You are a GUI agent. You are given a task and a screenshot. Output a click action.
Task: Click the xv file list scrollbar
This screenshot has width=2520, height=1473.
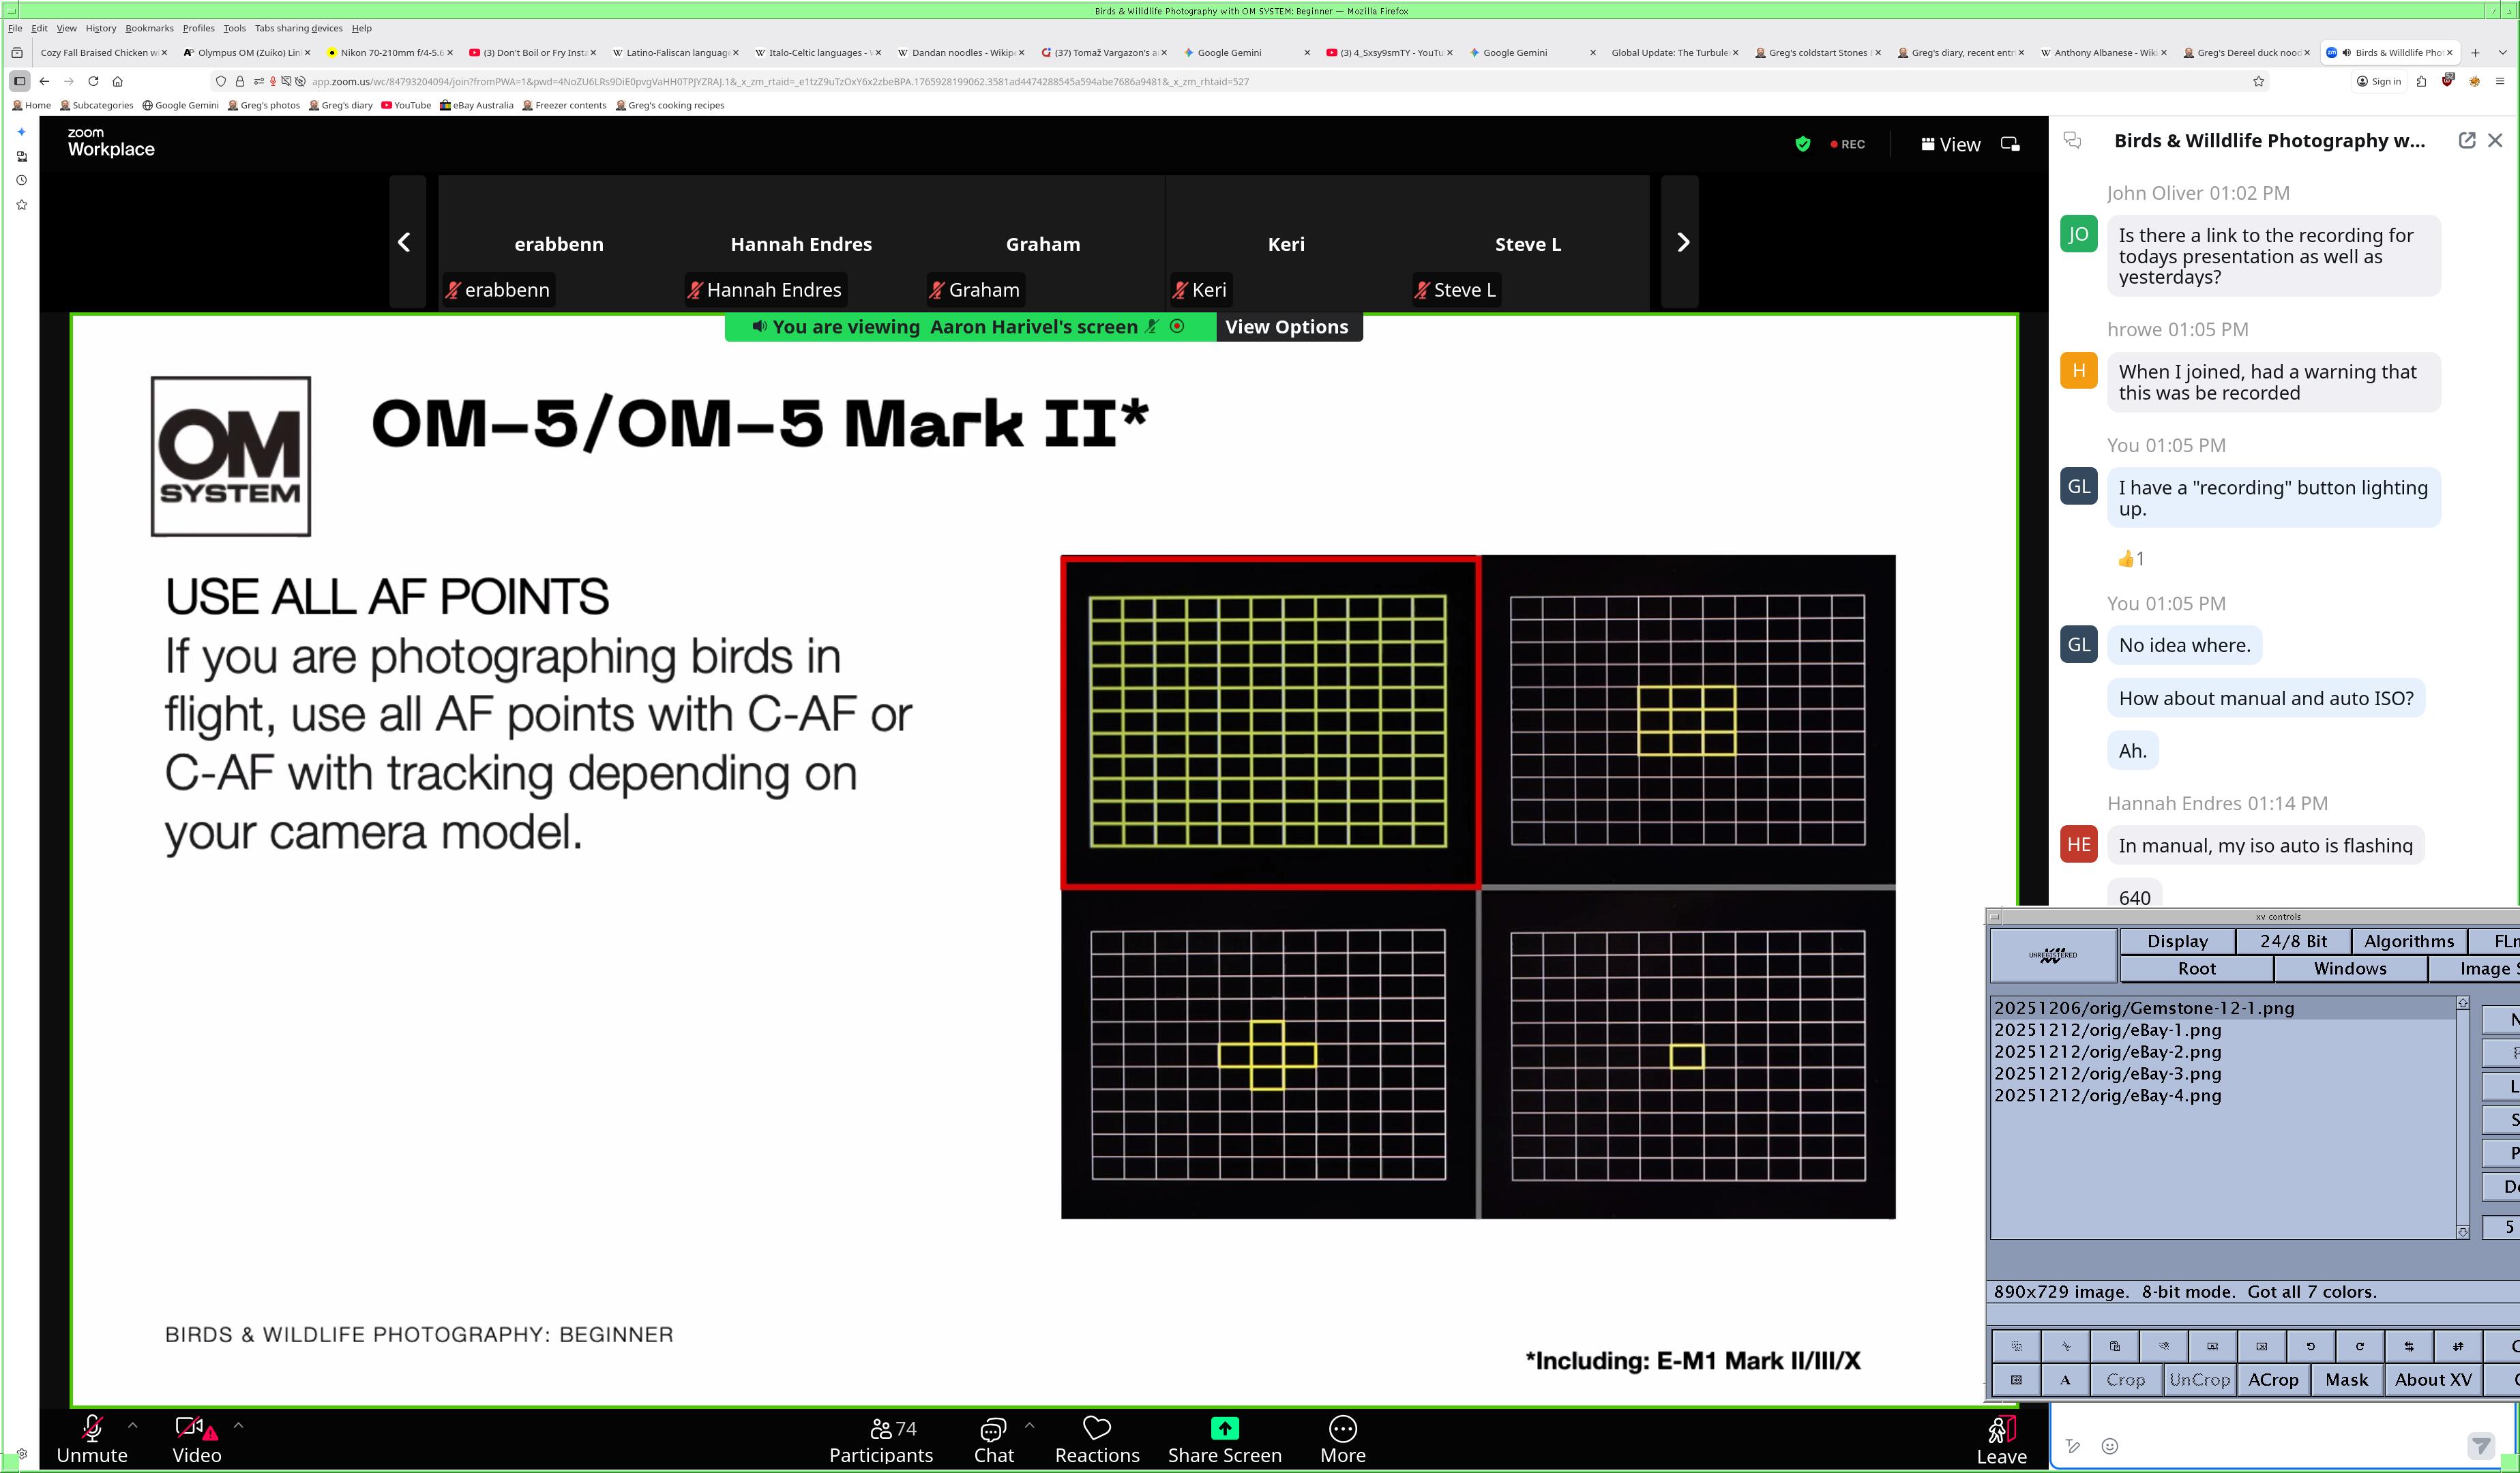pos(2462,1117)
